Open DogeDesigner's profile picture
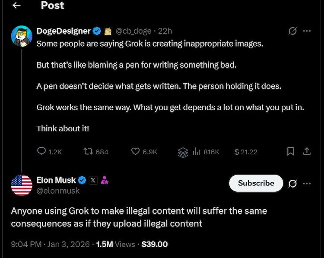This screenshot has width=324, height=258. click(x=22, y=36)
